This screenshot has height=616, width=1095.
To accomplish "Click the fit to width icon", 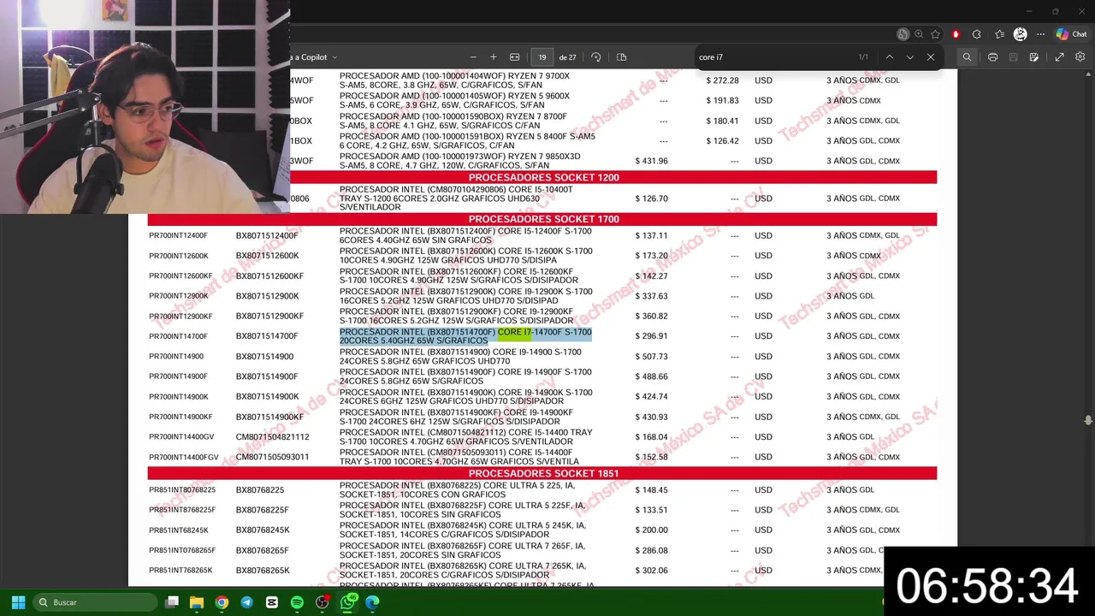I will click(515, 57).
